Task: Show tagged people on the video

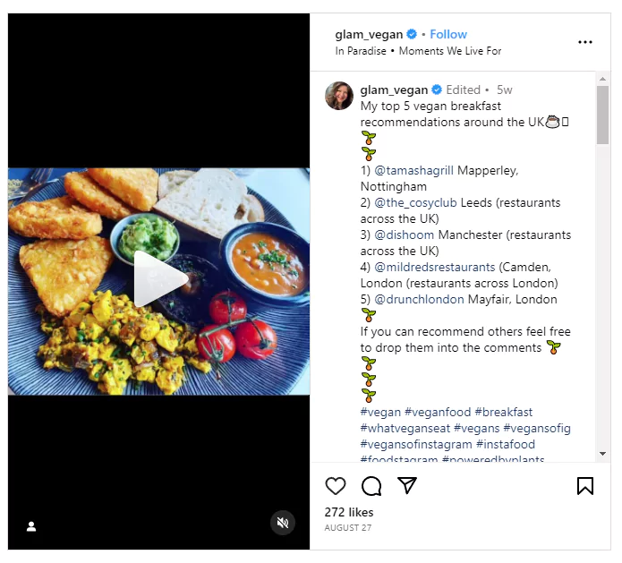Action: 31,526
